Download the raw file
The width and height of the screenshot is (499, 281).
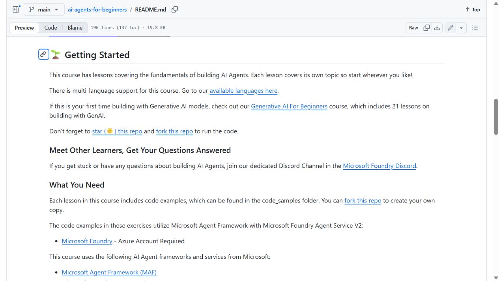tap(437, 28)
